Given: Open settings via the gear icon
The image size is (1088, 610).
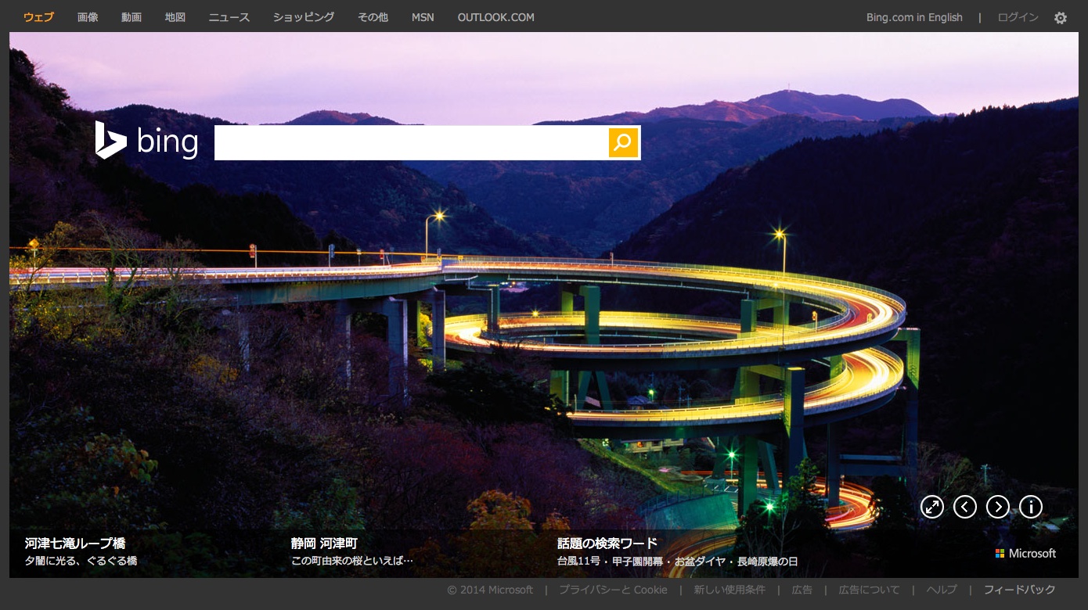Looking at the screenshot, I should point(1060,17).
